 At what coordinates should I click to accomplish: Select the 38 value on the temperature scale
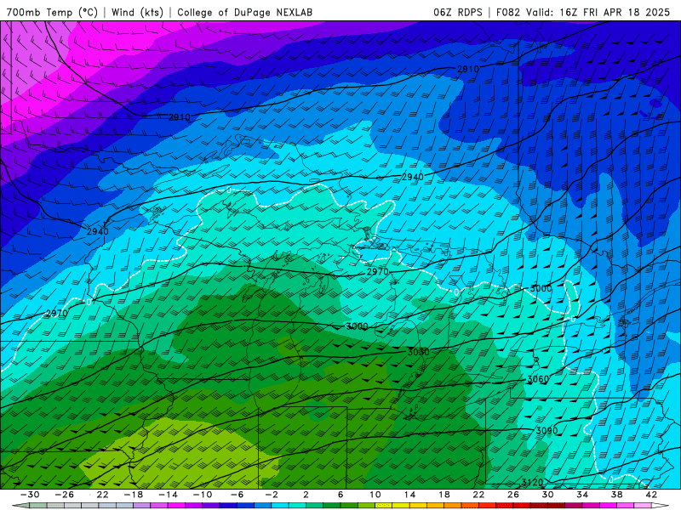click(616, 495)
